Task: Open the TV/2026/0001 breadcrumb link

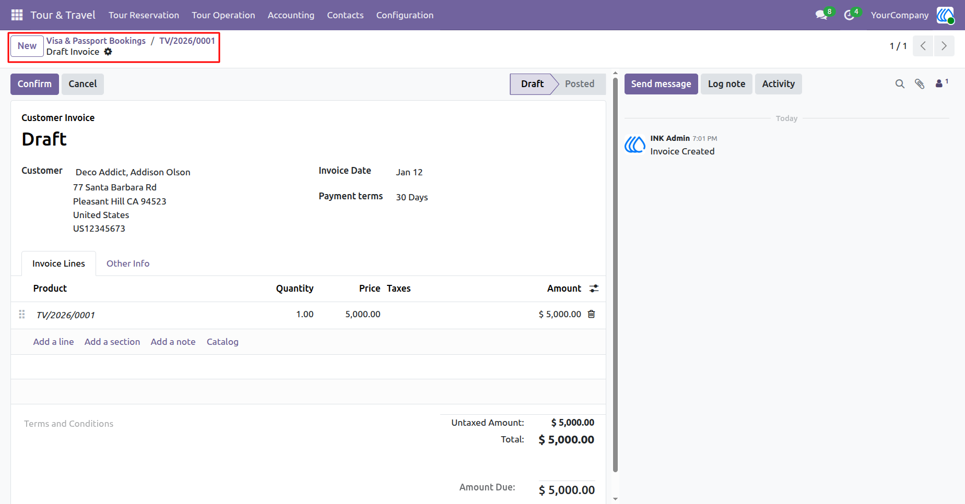Action: [187, 41]
